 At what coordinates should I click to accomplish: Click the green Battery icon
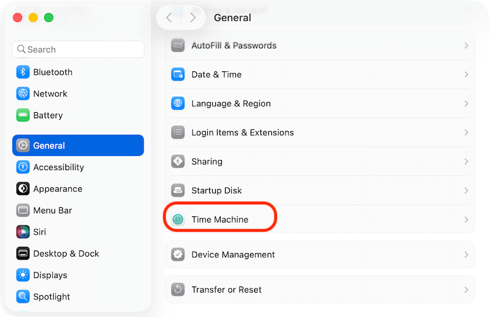click(x=23, y=115)
